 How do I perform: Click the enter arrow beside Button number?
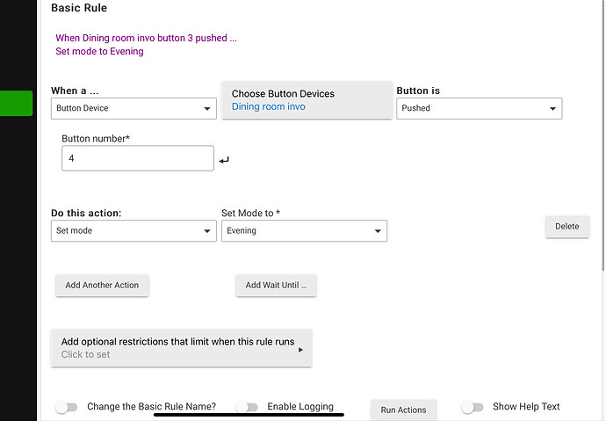click(224, 160)
